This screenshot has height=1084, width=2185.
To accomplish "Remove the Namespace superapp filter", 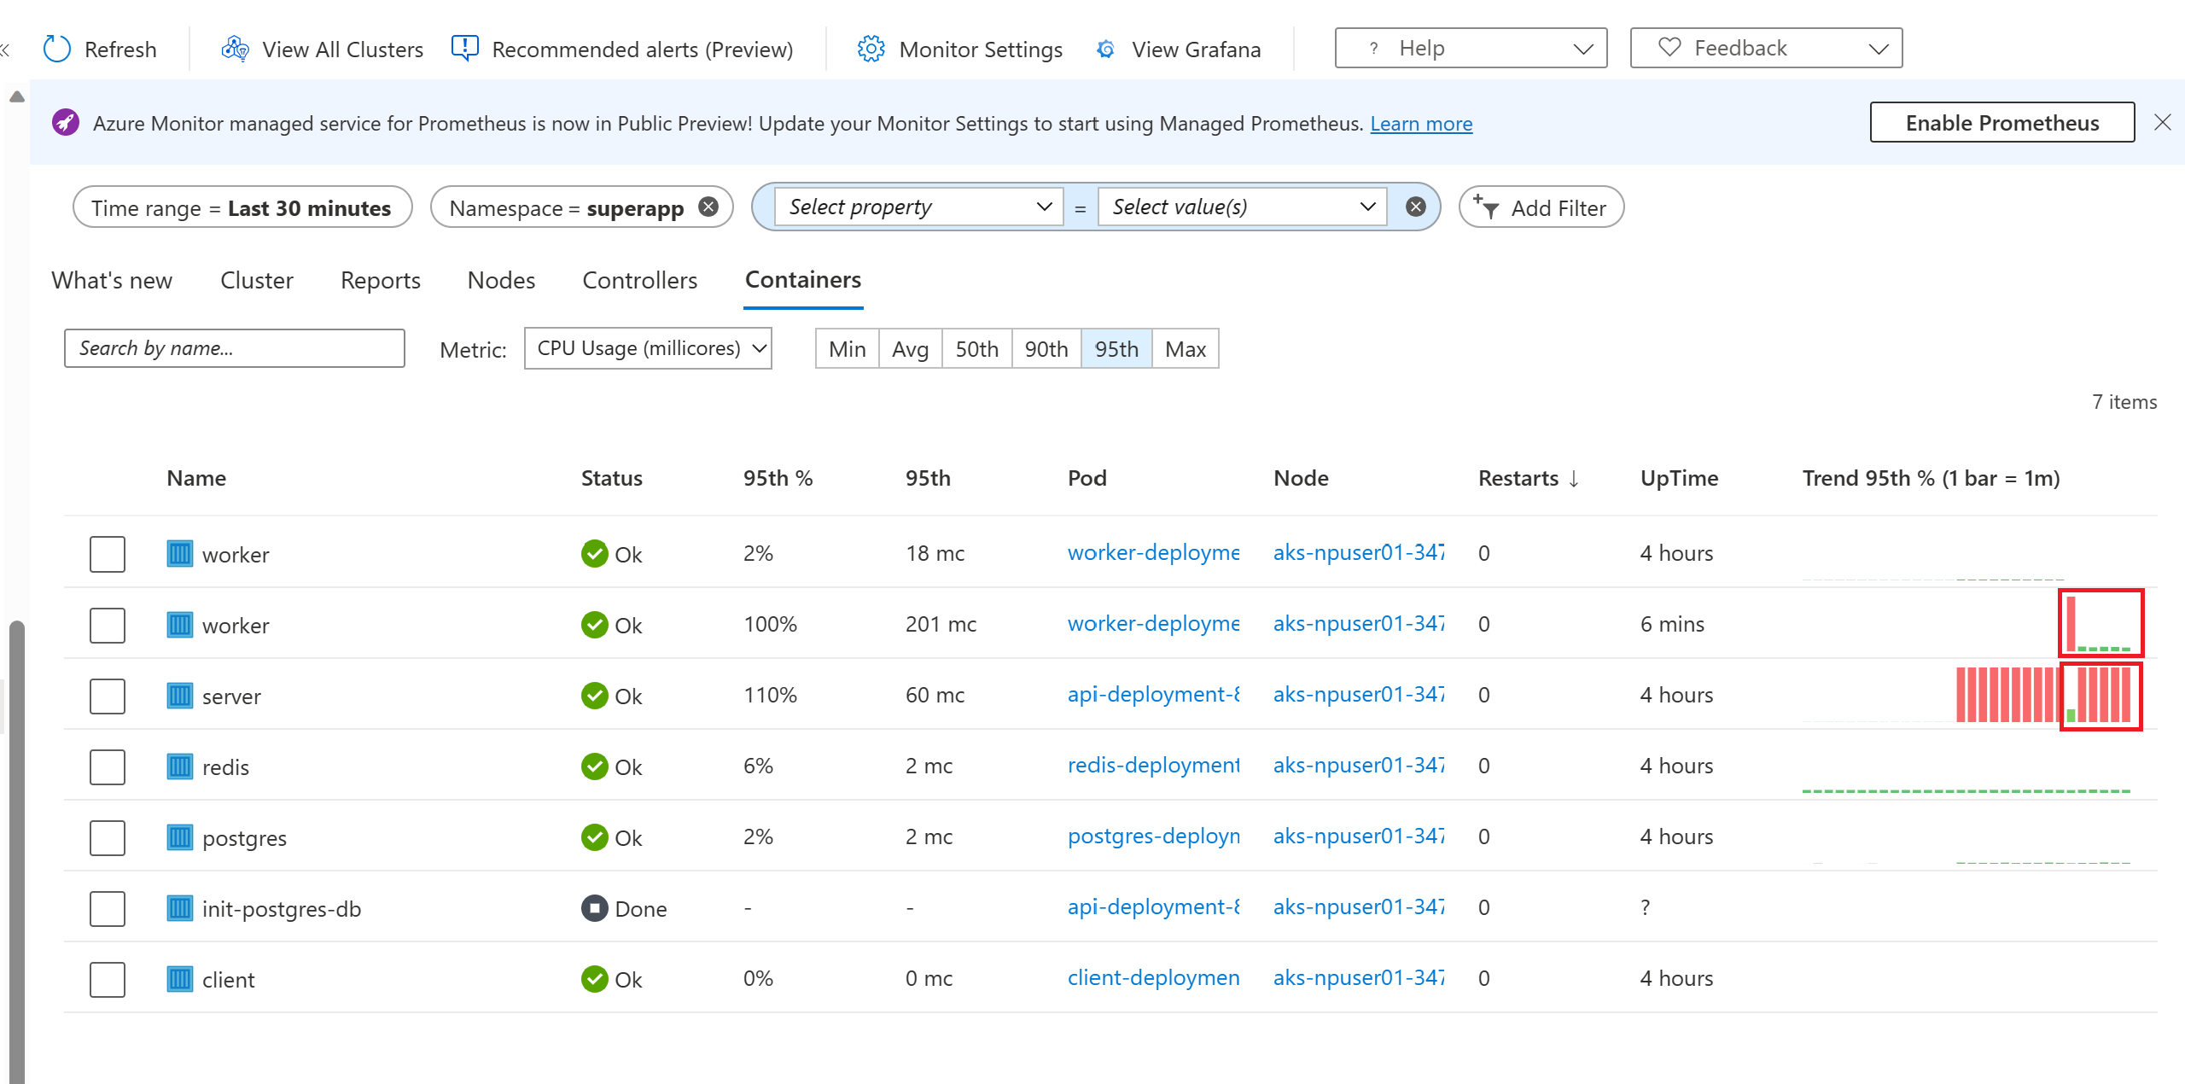I will tap(708, 207).
